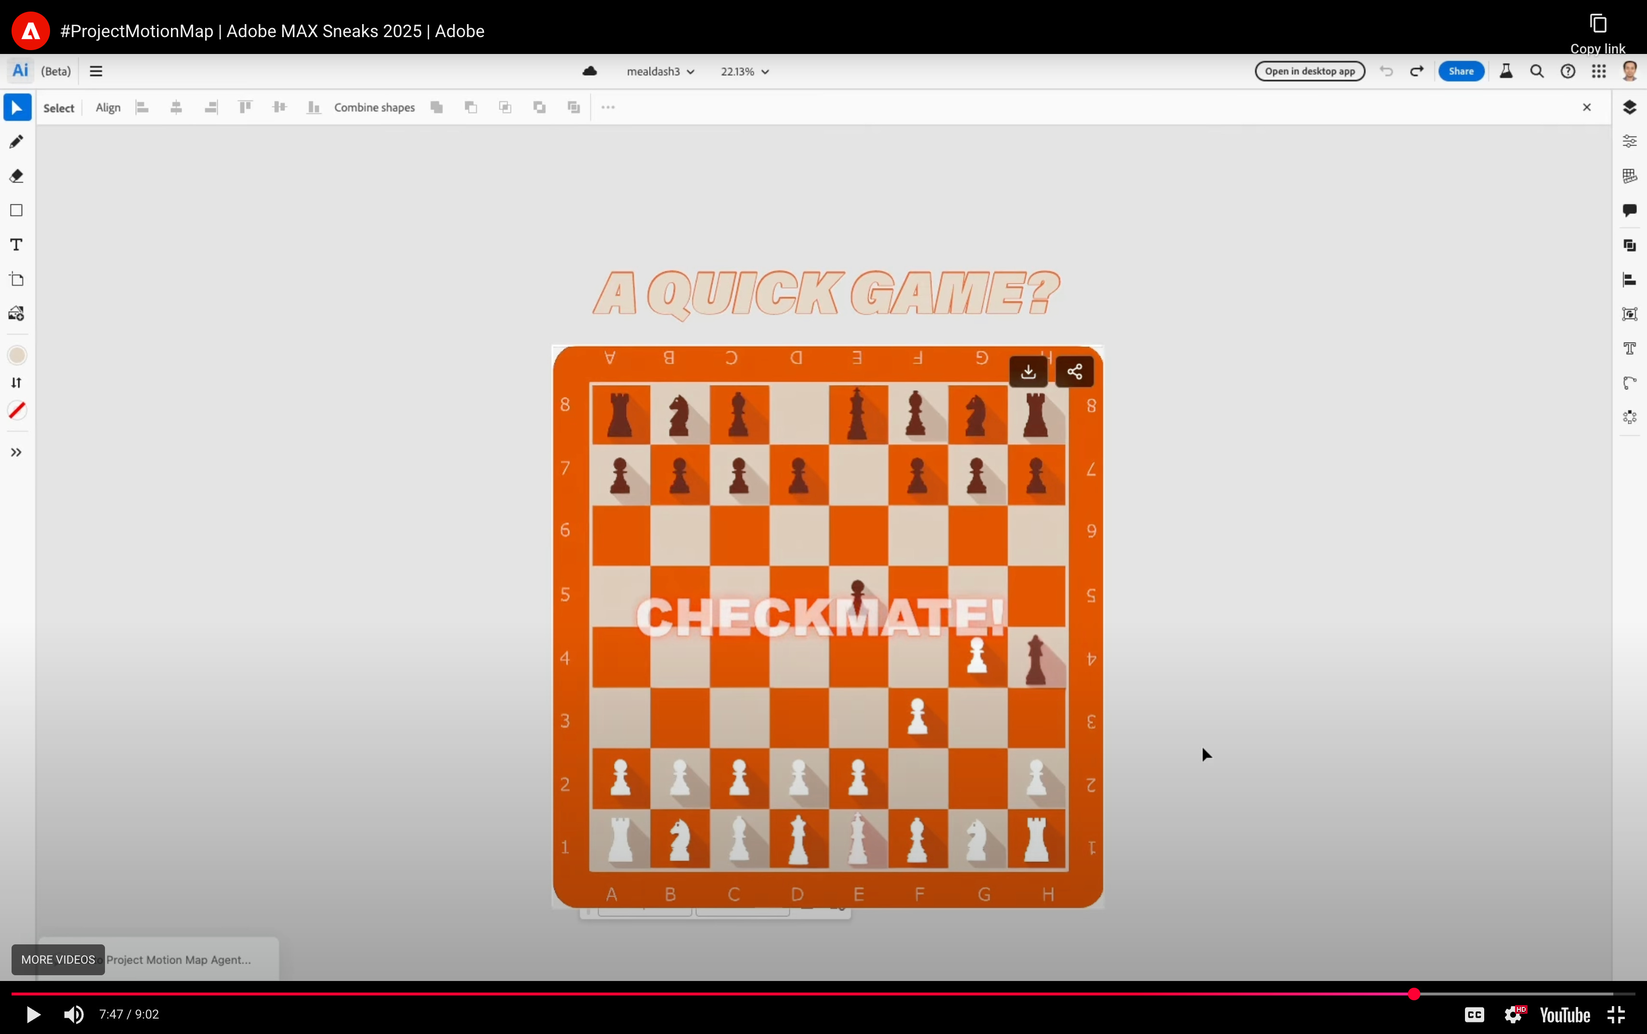Exit fullscreen mode in player

pos(1616,1014)
